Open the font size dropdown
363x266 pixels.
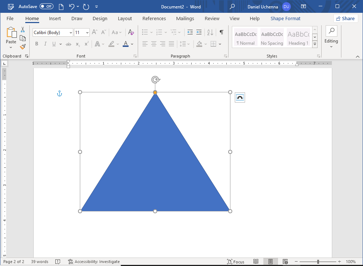click(x=86, y=32)
